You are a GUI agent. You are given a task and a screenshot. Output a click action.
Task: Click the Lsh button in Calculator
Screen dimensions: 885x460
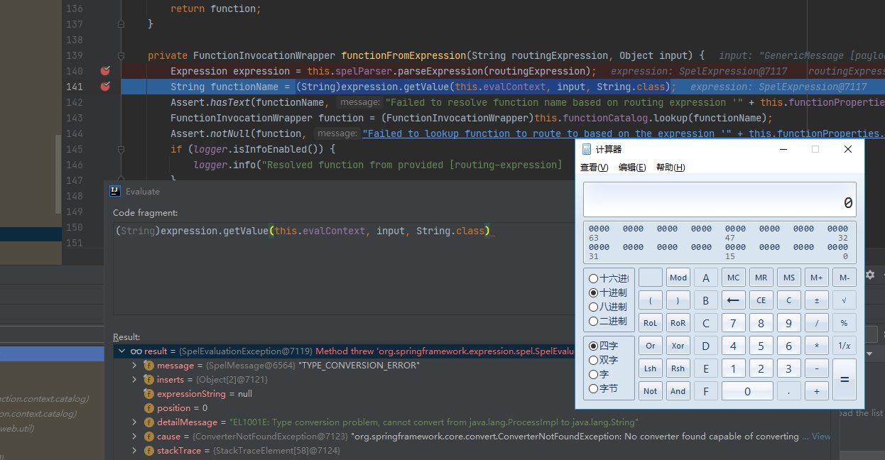click(651, 368)
